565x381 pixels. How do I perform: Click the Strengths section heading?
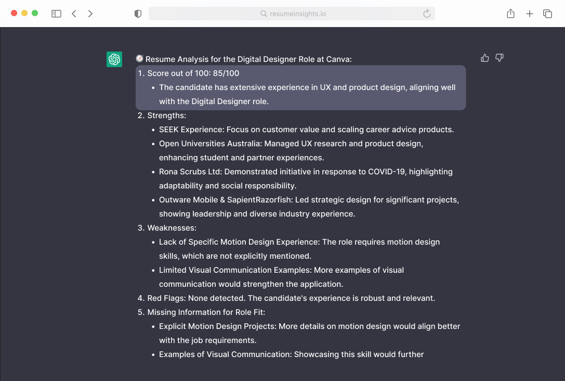tap(166, 116)
